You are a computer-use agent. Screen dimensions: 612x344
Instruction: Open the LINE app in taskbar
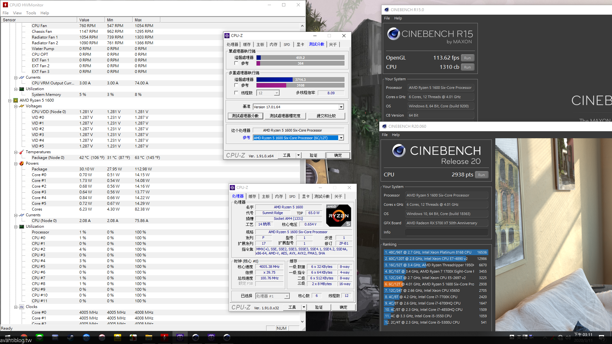[x=40, y=337]
